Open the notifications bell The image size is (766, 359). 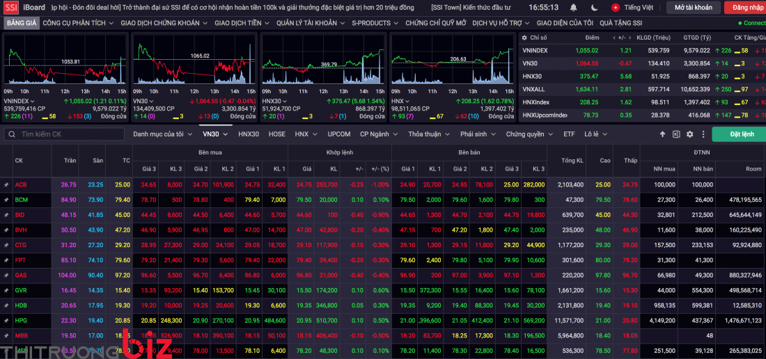tap(573, 8)
